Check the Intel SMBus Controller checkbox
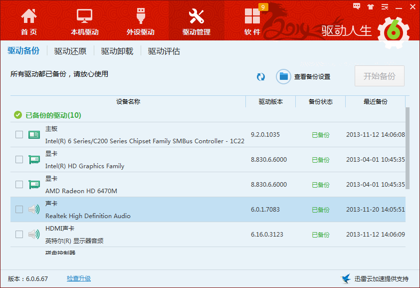The height and width of the screenshot is (288, 420). pos(19,134)
